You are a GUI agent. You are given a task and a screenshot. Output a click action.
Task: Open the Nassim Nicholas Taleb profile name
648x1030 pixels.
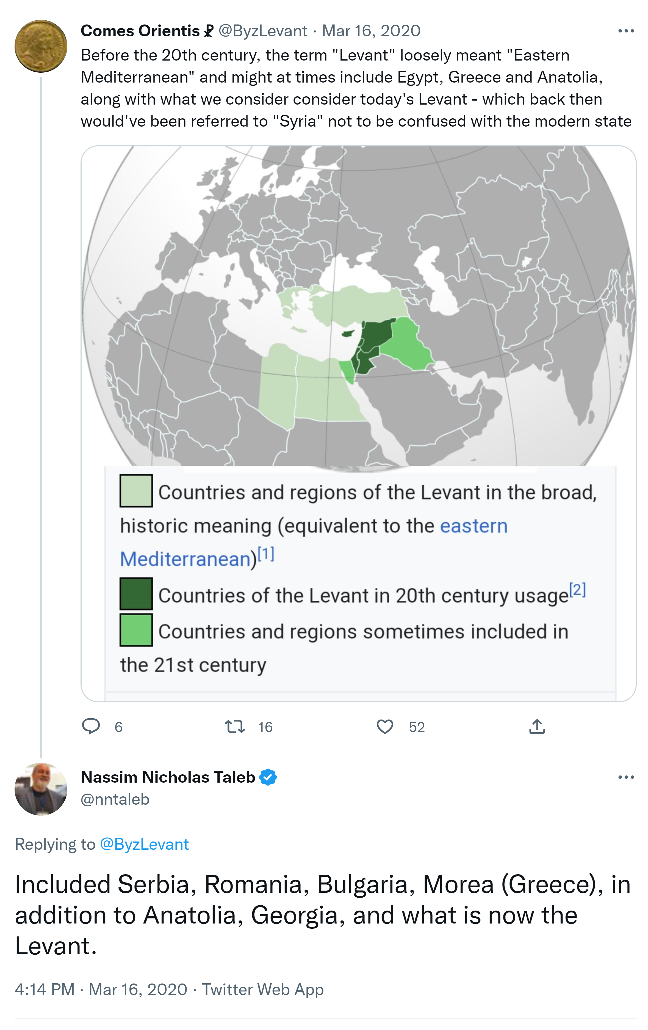pyautogui.click(x=168, y=777)
